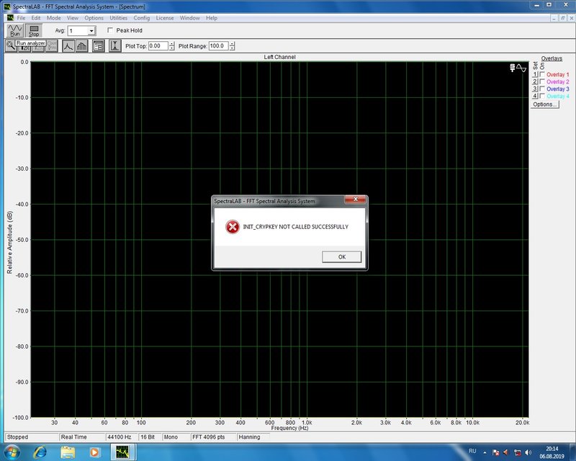Enable the Peak Hold checkbox
Image resolution: width=576 pixels, height=461 pixels.
pos(110,30)
